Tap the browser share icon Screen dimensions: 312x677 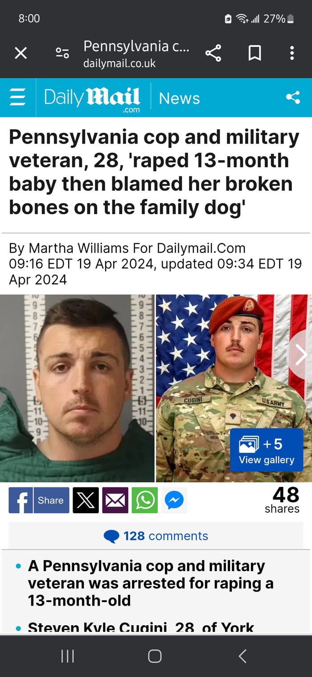[x=213, y=54]
